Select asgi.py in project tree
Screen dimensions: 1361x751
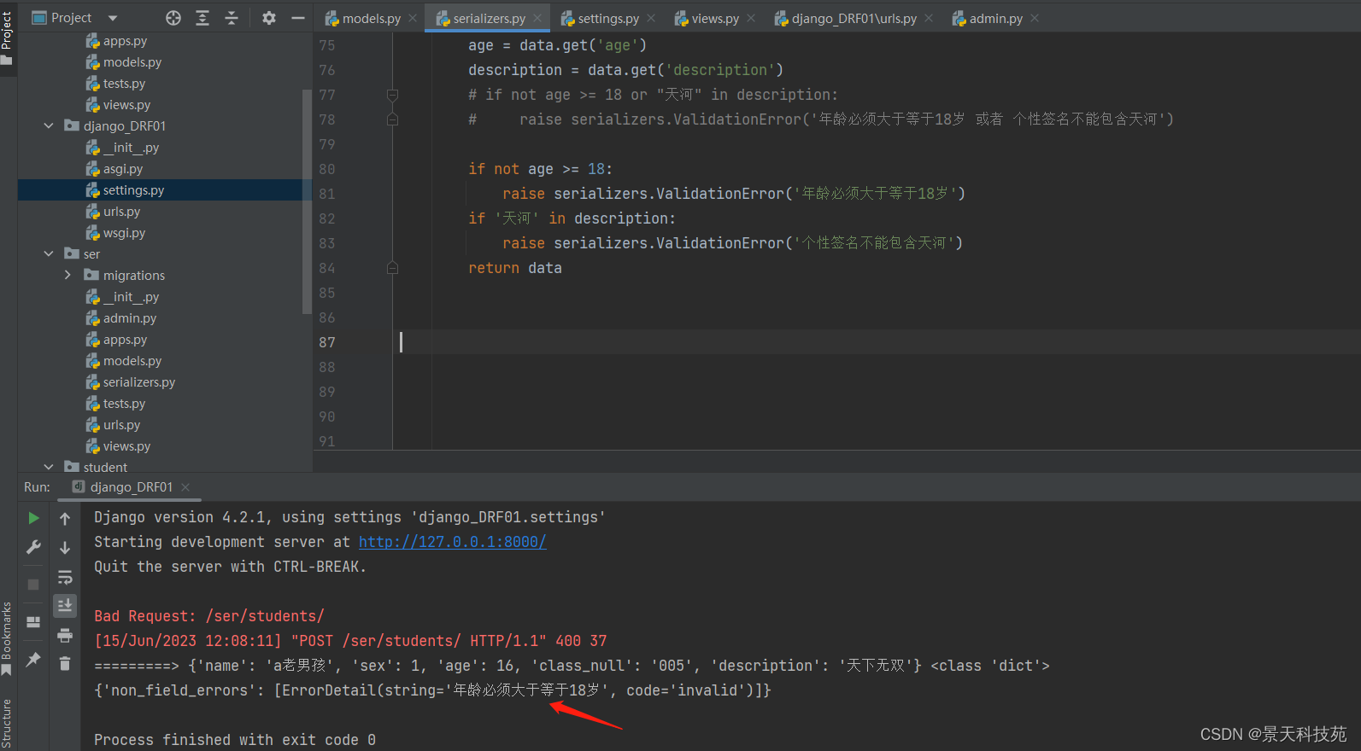123,169
